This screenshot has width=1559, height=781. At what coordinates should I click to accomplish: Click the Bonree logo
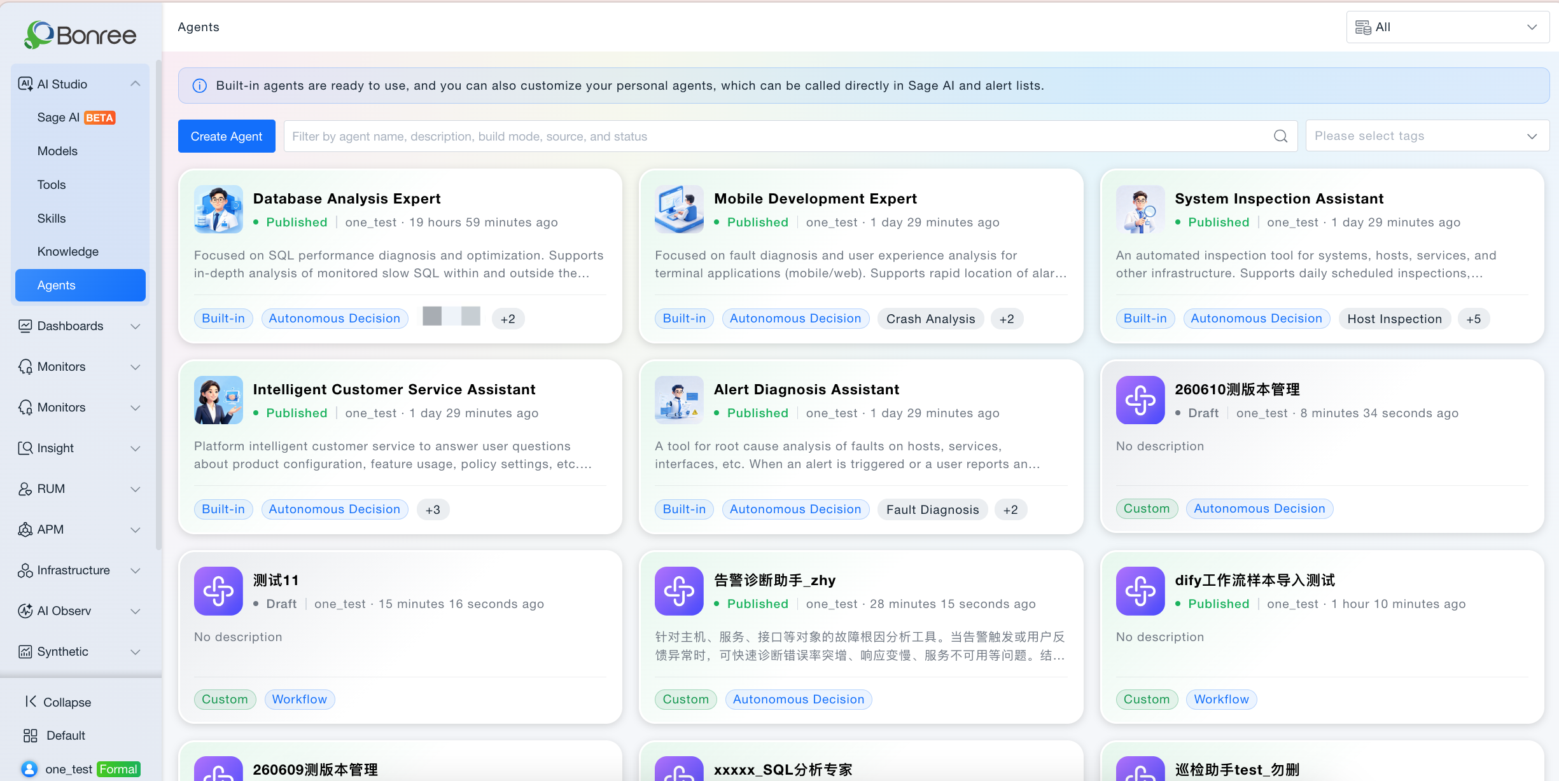click(80, 34)
